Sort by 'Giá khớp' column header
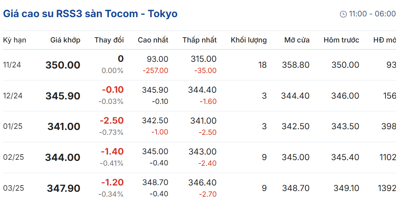 pyautogui.click(x=65, y=40)
